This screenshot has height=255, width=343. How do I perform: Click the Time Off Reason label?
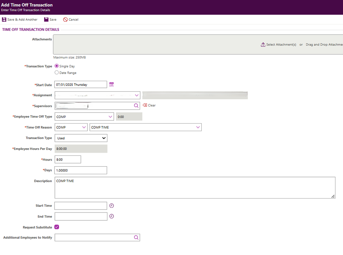click(x=38, y=127)
